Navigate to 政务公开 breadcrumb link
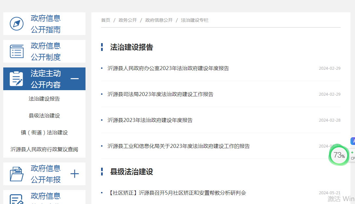Image resolution: width=355 pixels, height=204 pixels. pos(128,20)
